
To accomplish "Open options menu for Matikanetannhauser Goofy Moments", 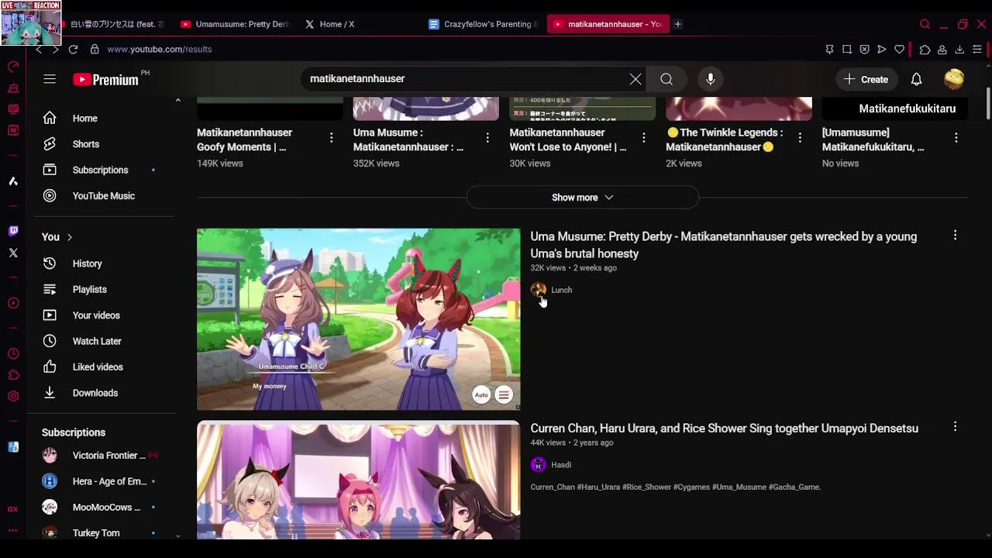I will tap(331, 138).
